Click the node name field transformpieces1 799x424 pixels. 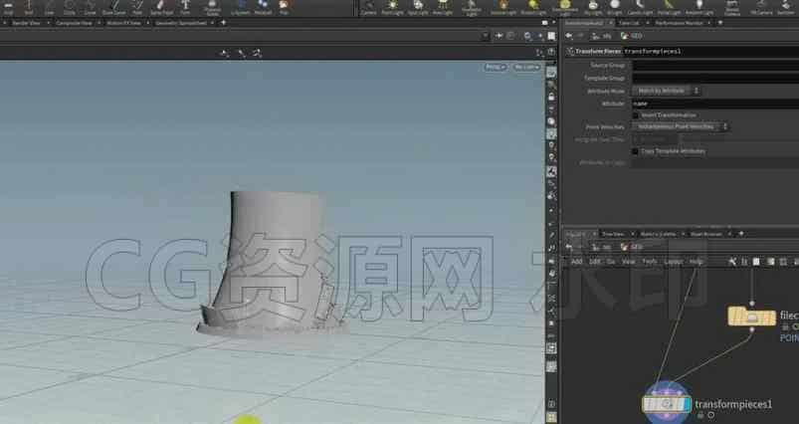[x=710, y=52]
